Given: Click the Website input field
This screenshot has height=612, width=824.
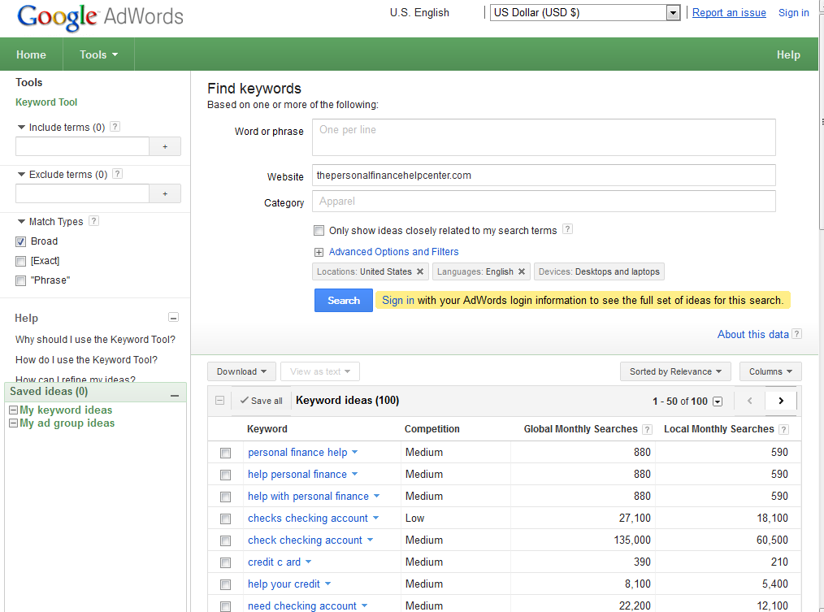Looking at the screenshot, I should coord(543,175).
